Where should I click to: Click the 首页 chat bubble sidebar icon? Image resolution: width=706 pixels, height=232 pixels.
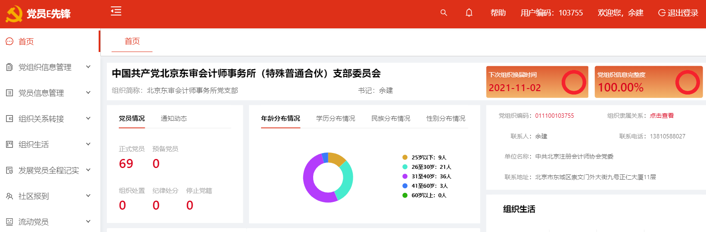click(9, 41)
